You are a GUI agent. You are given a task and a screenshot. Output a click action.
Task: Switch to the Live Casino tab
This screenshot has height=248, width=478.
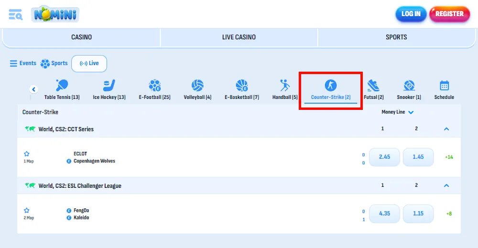click(239, 37)
